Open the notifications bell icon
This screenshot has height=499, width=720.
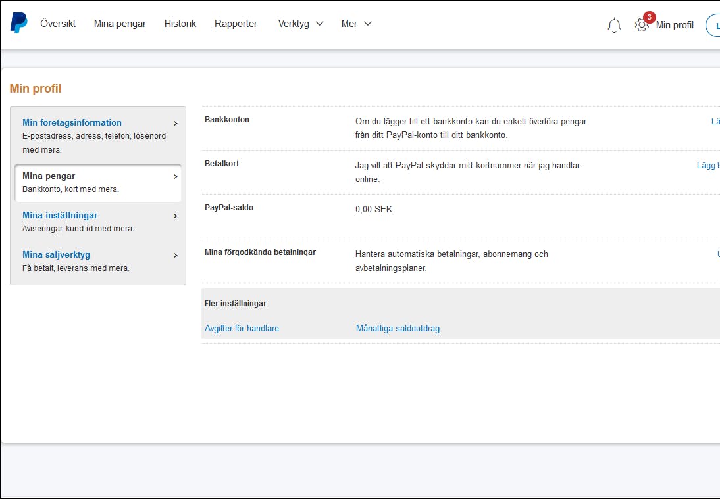point(614,25)
